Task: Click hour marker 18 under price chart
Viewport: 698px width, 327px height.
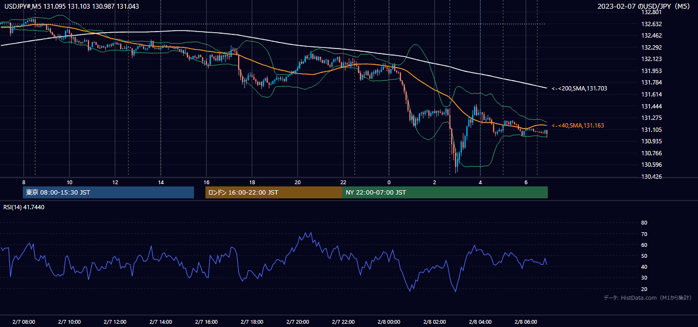Action: (x=252, y=182)
